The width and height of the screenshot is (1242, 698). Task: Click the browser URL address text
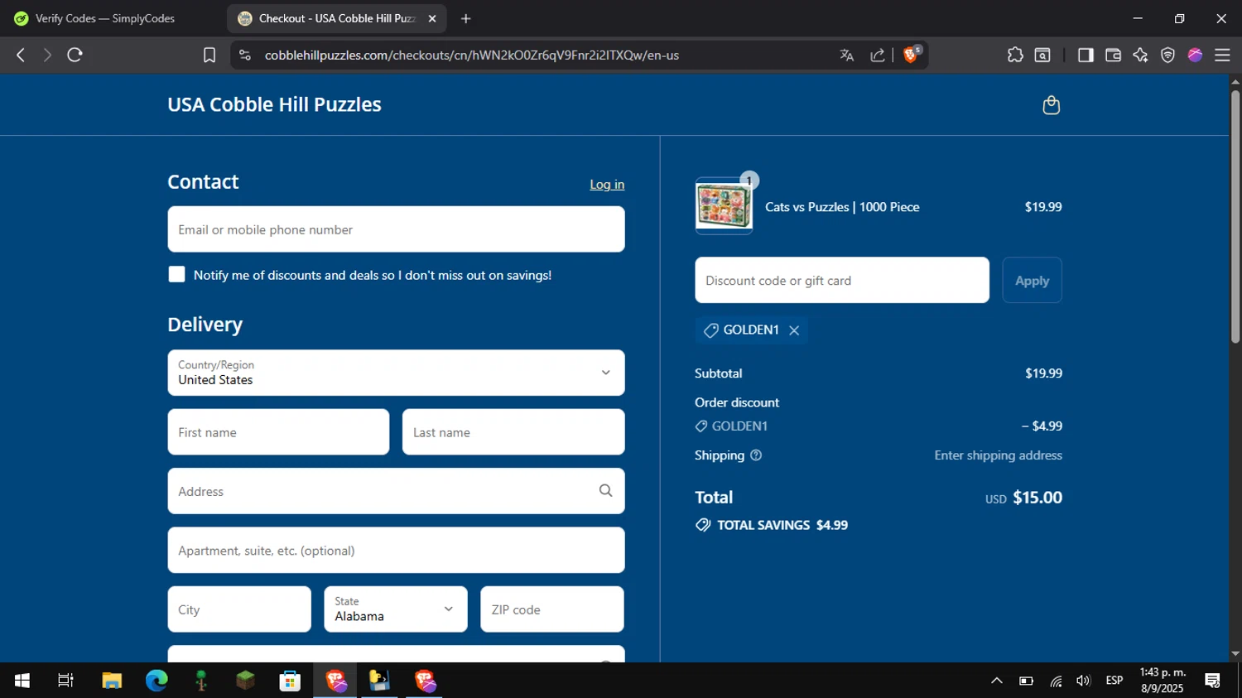click(x=472, y=55)
